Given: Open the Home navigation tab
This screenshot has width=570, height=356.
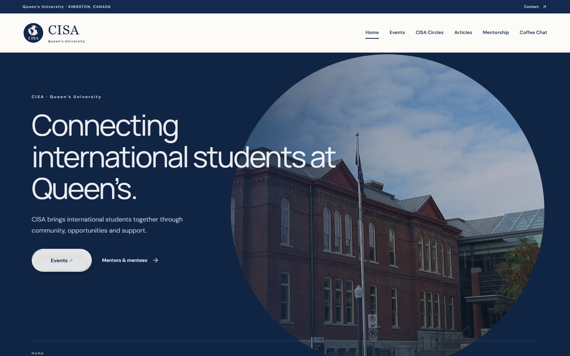Looking at the screenshot, I should (372, 32).
